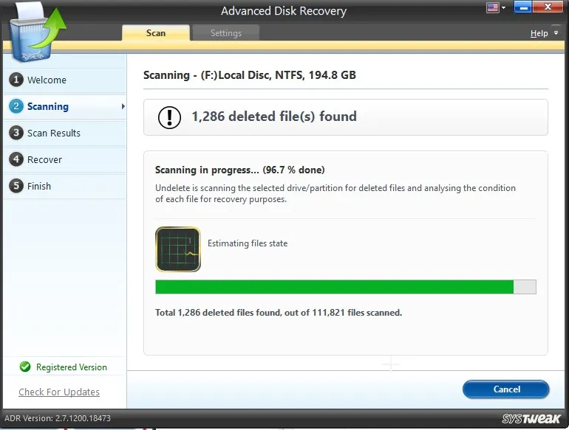This screenshot has height=430, width=569.
Task: Click the scanning monitor graph icon
Action: 178,249
